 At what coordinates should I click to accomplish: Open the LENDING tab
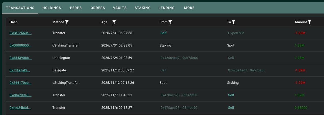tap(167, 8)
